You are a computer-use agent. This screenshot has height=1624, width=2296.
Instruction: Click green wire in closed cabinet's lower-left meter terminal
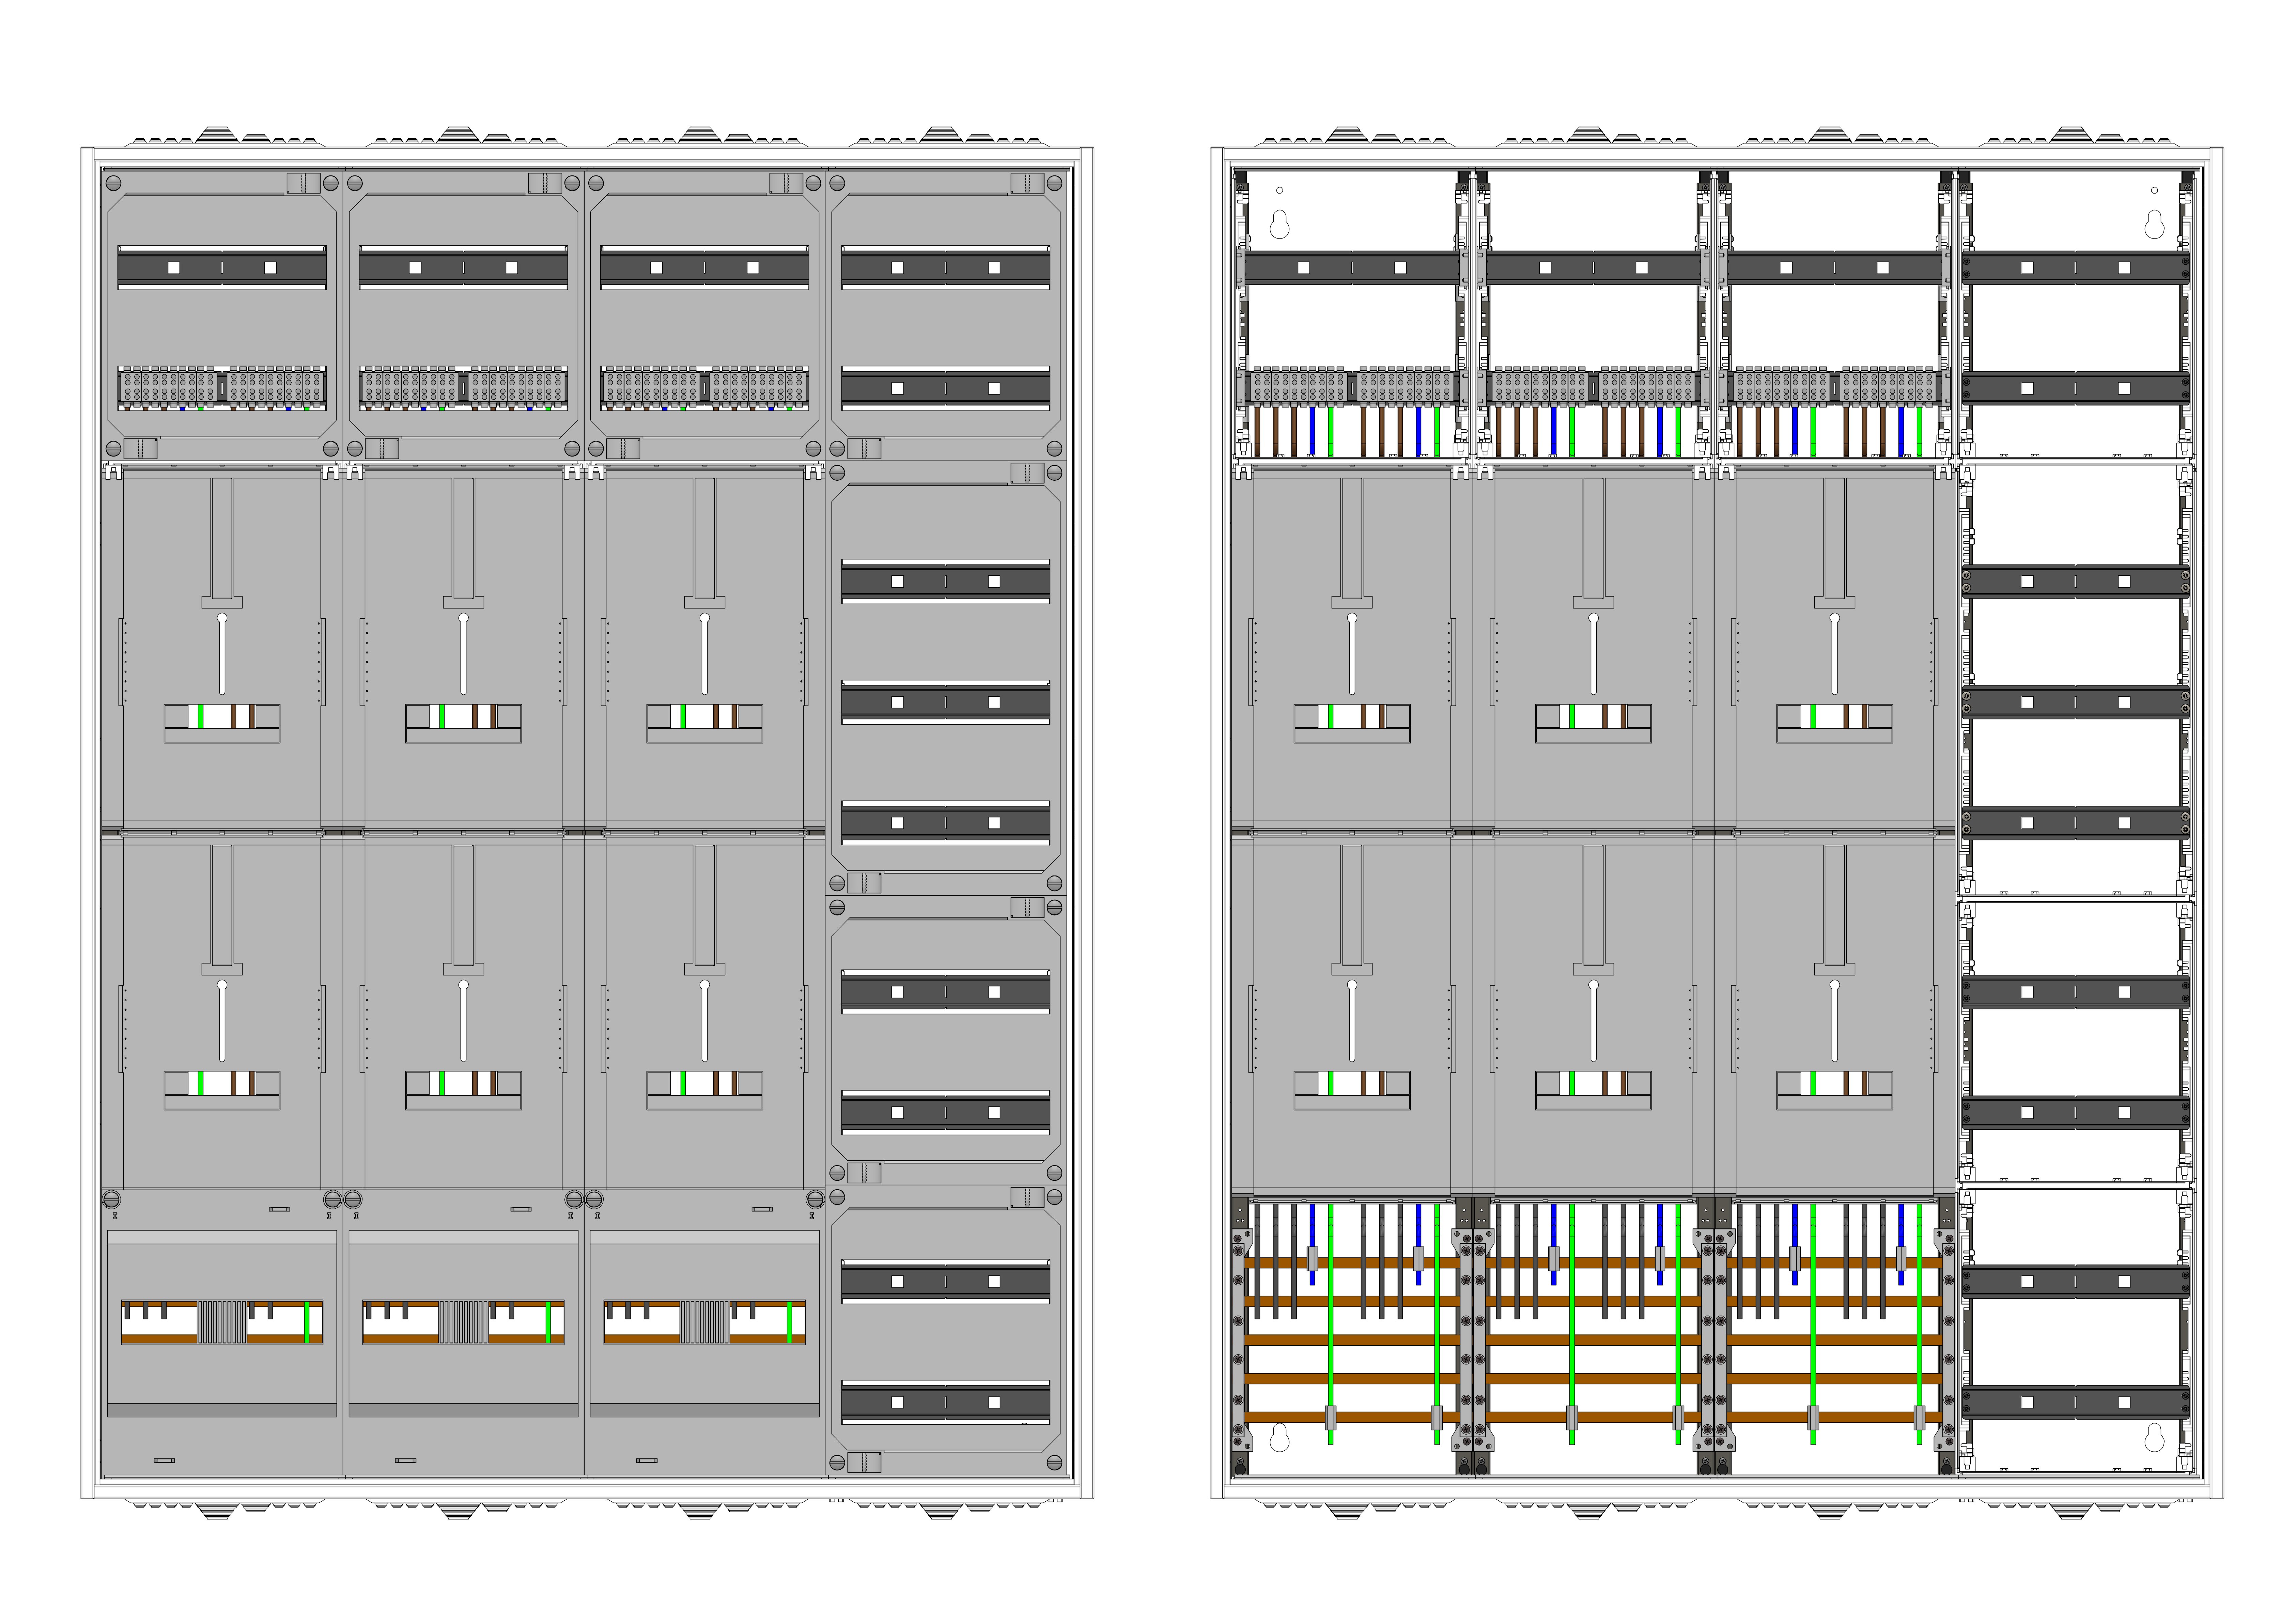pos(201,1083)
